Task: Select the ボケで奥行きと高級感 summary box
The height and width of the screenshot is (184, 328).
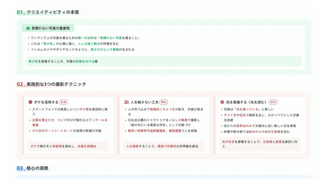Action: 68,146
